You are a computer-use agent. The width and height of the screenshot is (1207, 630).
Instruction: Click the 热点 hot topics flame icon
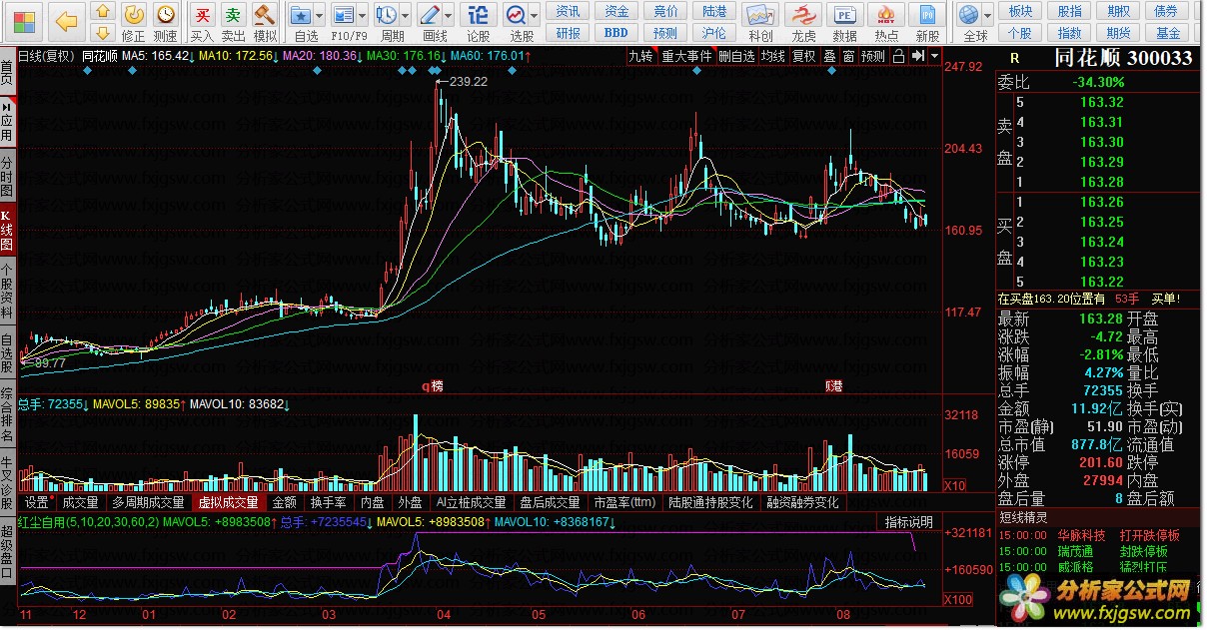(886, 21)
